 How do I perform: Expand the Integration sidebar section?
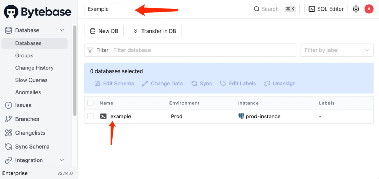62,160
